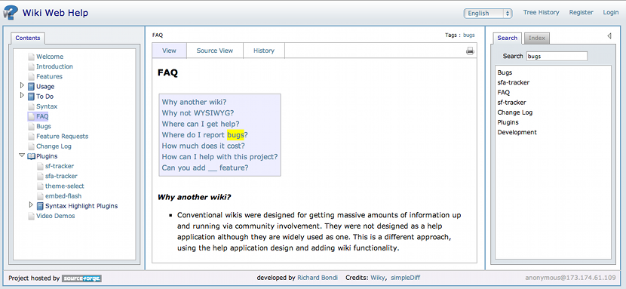Open the English language dropdown

tap(488, 13)
